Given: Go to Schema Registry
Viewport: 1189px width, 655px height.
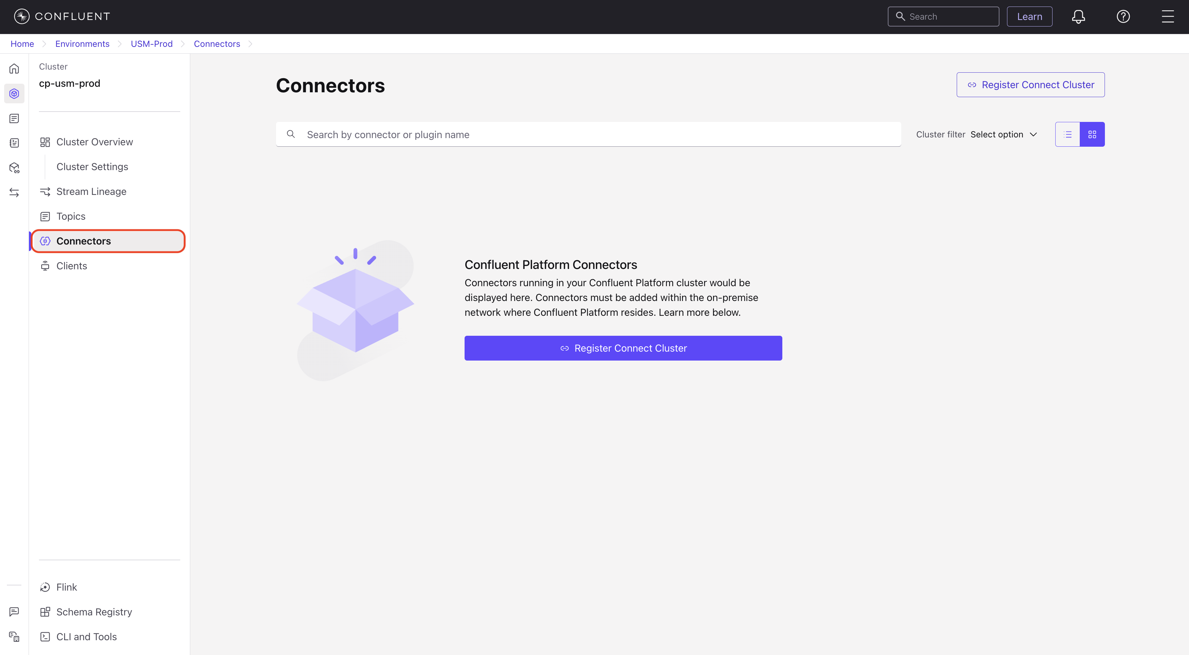Looking at the screenshot, I should 94,612.
